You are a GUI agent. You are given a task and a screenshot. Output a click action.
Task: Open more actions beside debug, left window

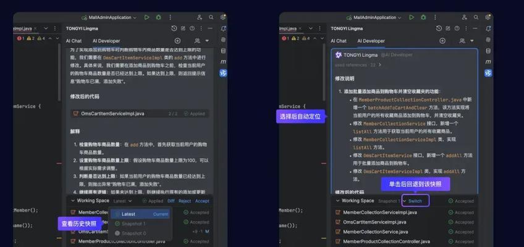tap(170, 17)
